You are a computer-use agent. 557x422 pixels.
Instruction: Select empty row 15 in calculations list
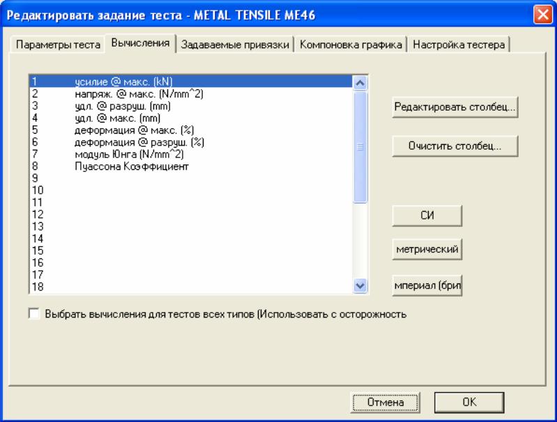point(191,251)
